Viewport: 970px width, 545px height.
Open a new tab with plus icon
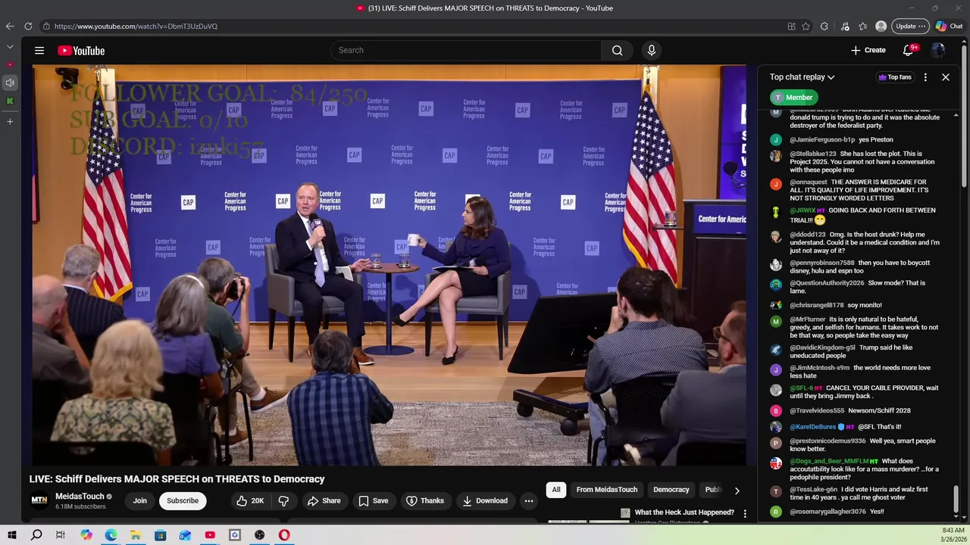pyautogui.click(x=10, y=121)
